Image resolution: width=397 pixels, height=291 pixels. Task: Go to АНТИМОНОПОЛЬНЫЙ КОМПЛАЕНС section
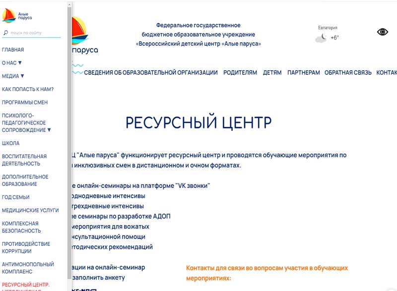click(28, 268)
